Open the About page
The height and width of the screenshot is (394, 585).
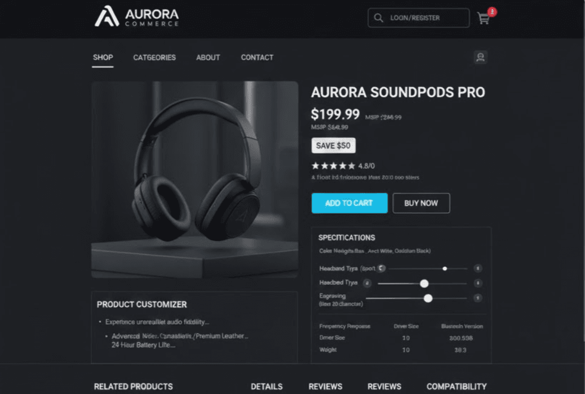click(208, 58)
